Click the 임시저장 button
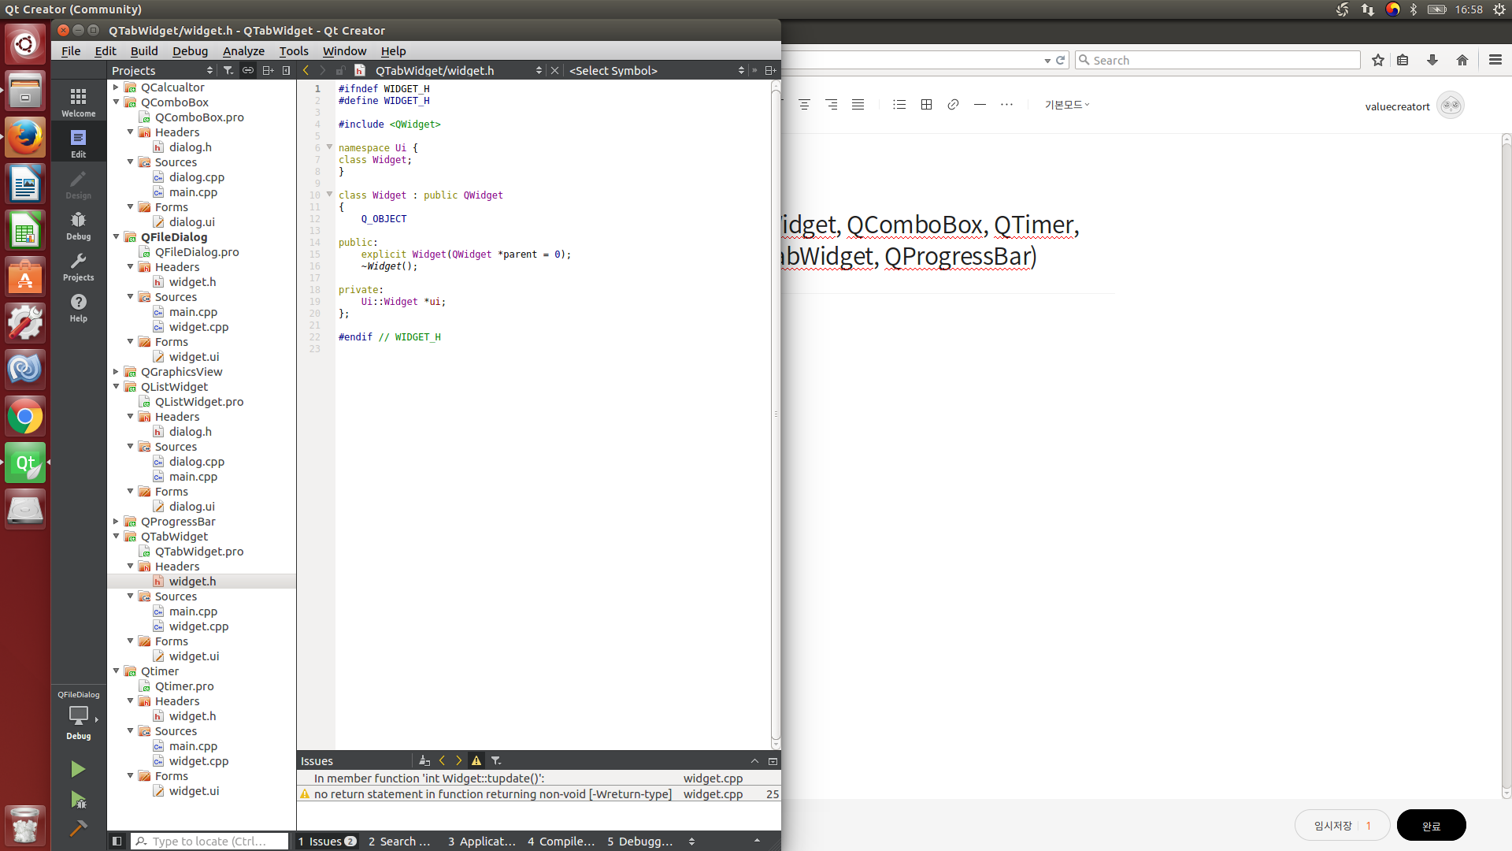1512x851 pixels. (1332, 826)
